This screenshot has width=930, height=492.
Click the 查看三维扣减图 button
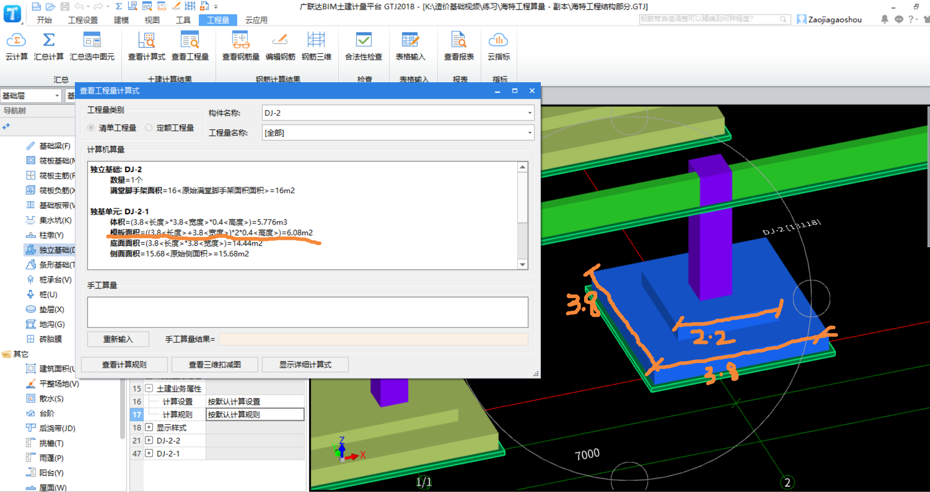click(215, 365)
